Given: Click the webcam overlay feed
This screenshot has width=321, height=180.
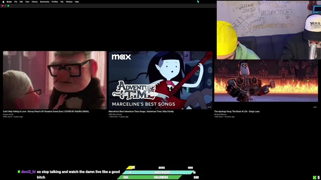Looking at the screenshot, I should [x=269, y=30].
